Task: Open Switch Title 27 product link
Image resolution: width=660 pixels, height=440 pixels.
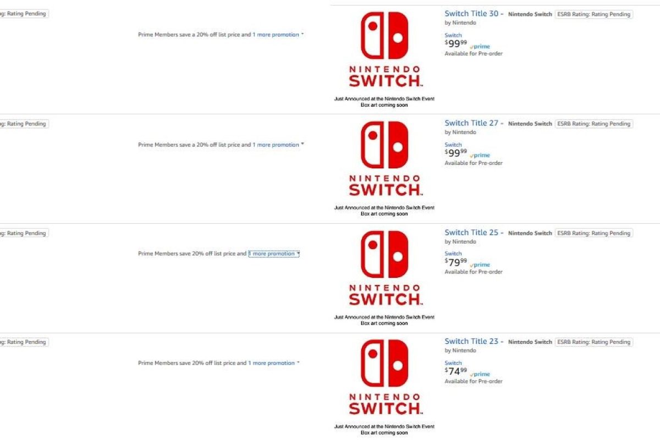Action: point(474,123)
